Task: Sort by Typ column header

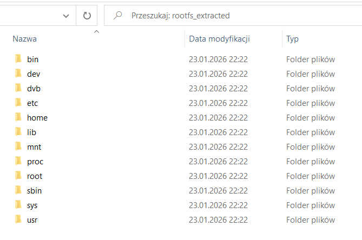Action: pos(292,39)
